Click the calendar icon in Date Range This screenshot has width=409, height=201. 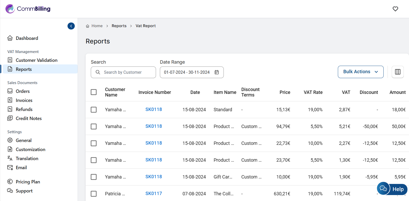pyautogui.click(x=217, y=72)
